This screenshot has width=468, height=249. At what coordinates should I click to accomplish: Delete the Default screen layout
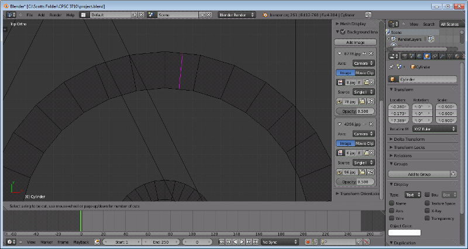point(141,15)
